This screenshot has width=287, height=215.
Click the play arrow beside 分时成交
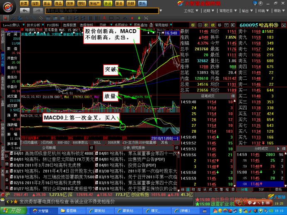[x=278, y=148]
